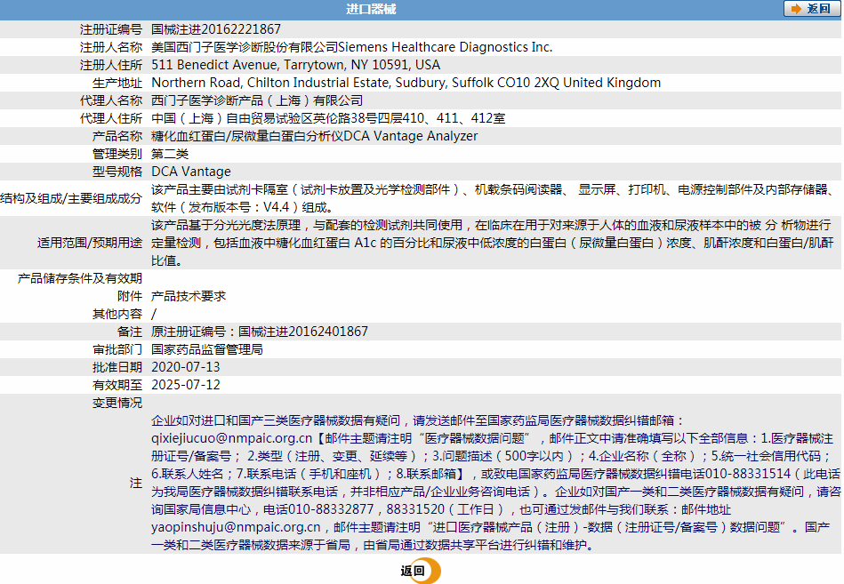The height and width of the screenshot is (584, 844).
Task: Click the 审批部门 label
Action: [x=117, y=349]
